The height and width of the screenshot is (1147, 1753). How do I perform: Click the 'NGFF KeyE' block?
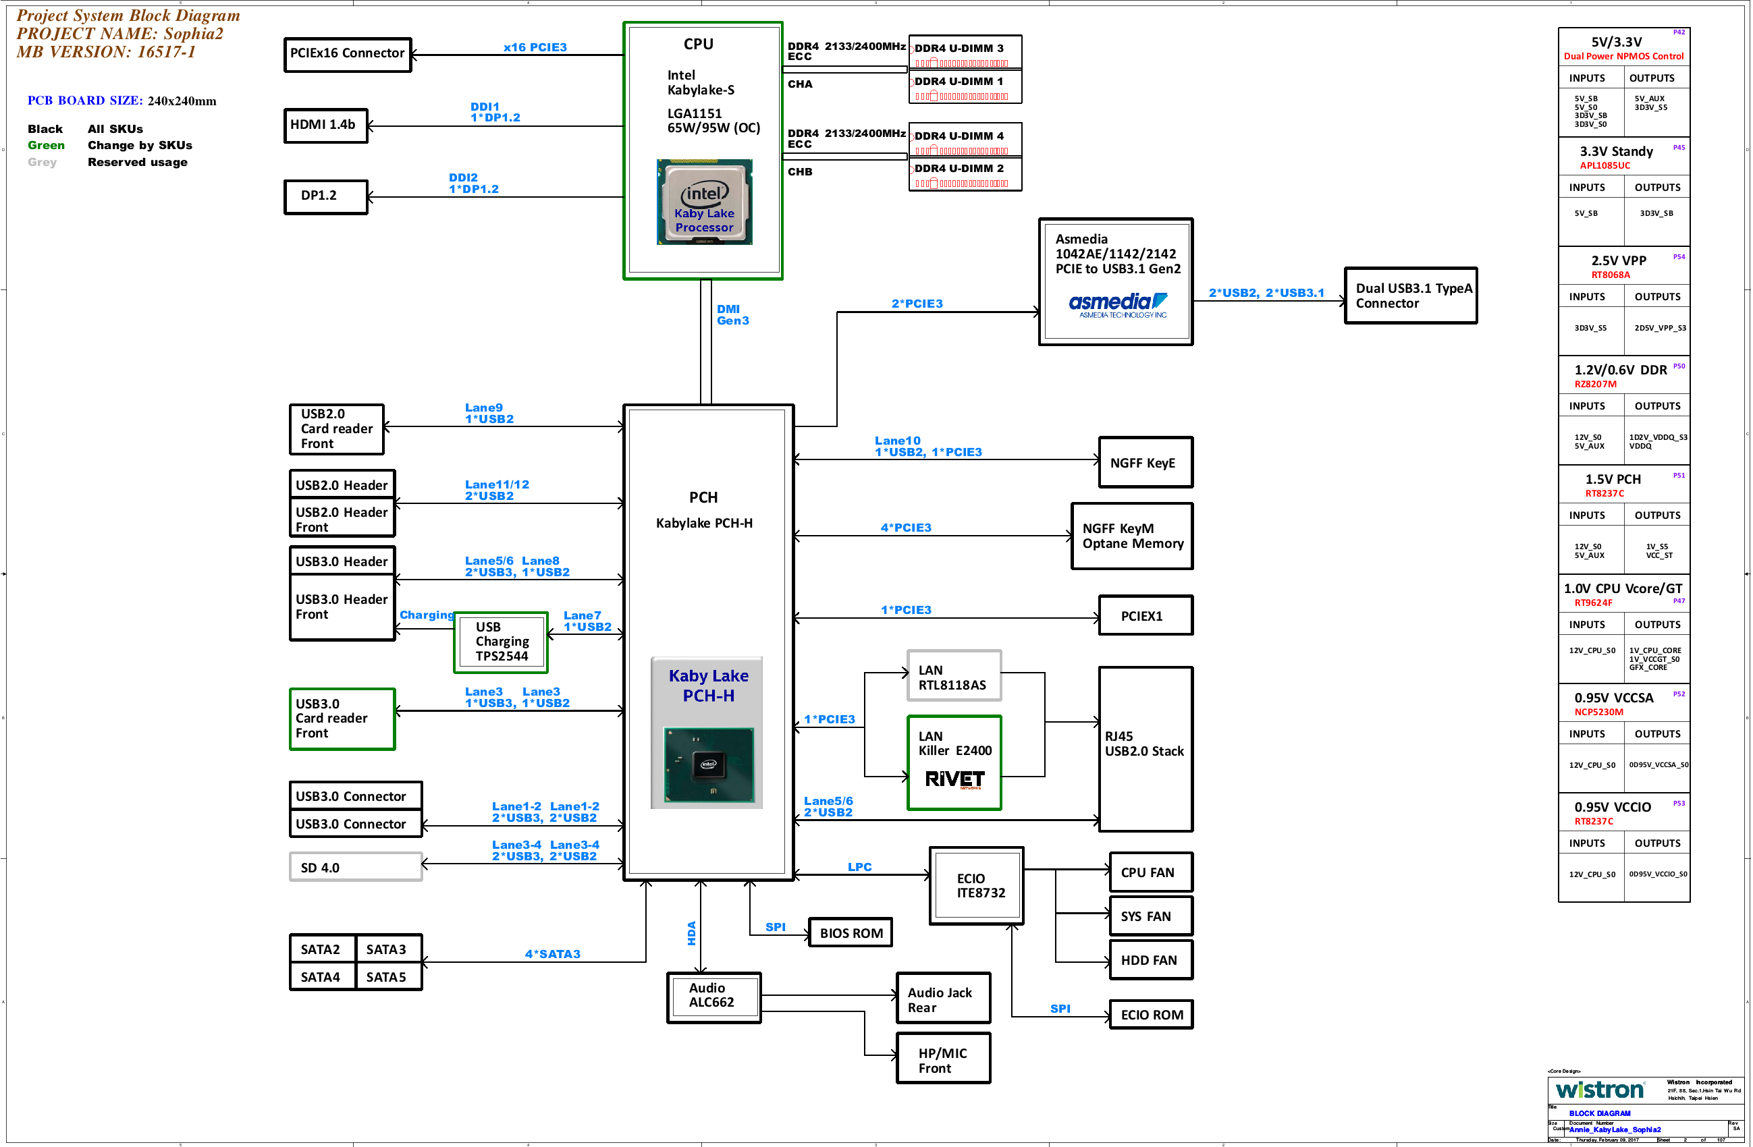1145,462
